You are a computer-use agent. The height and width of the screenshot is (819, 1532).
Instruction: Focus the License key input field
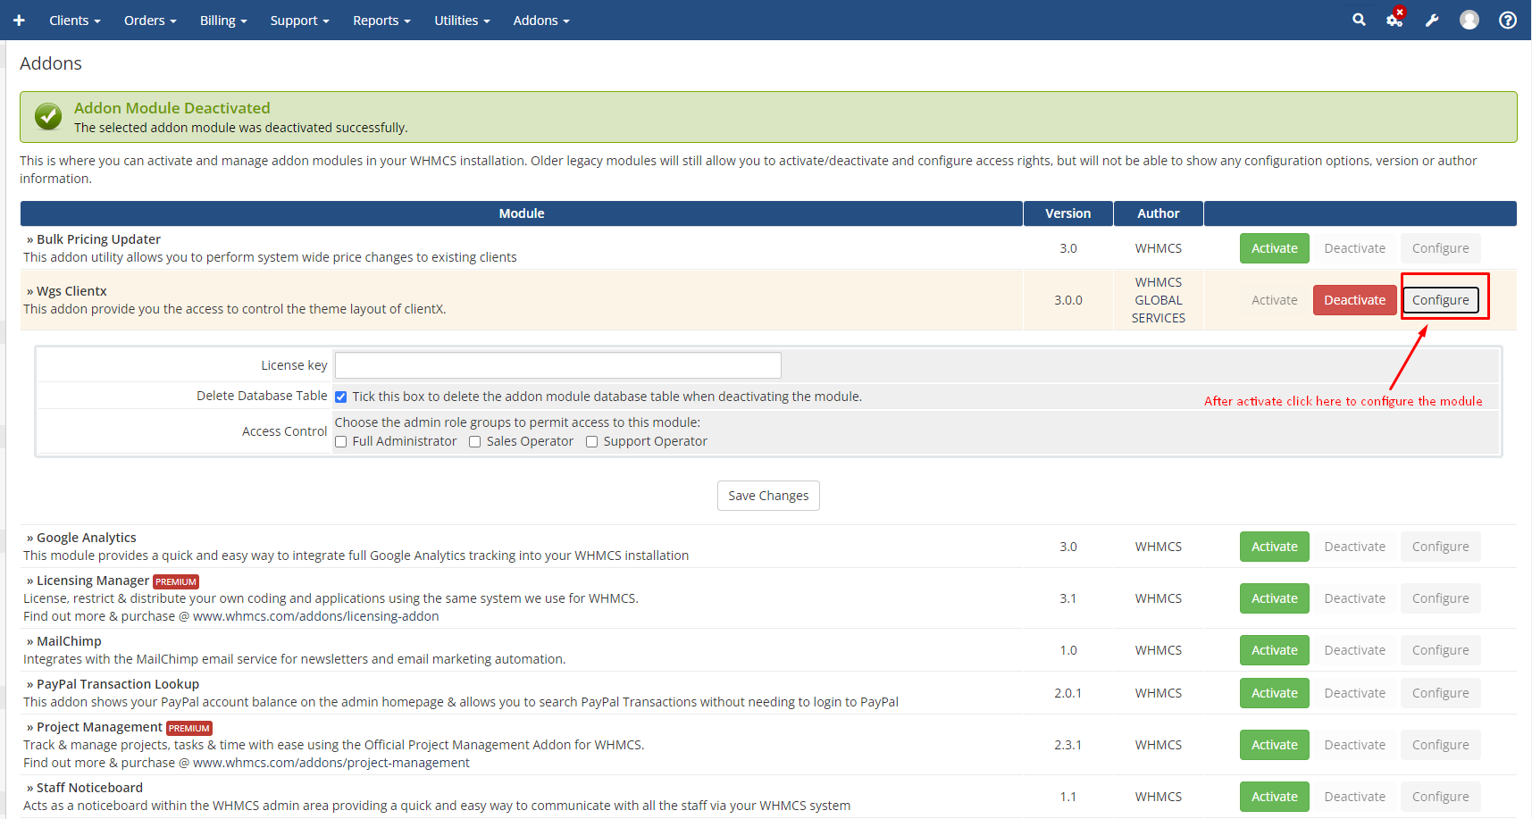click(557, 365)
